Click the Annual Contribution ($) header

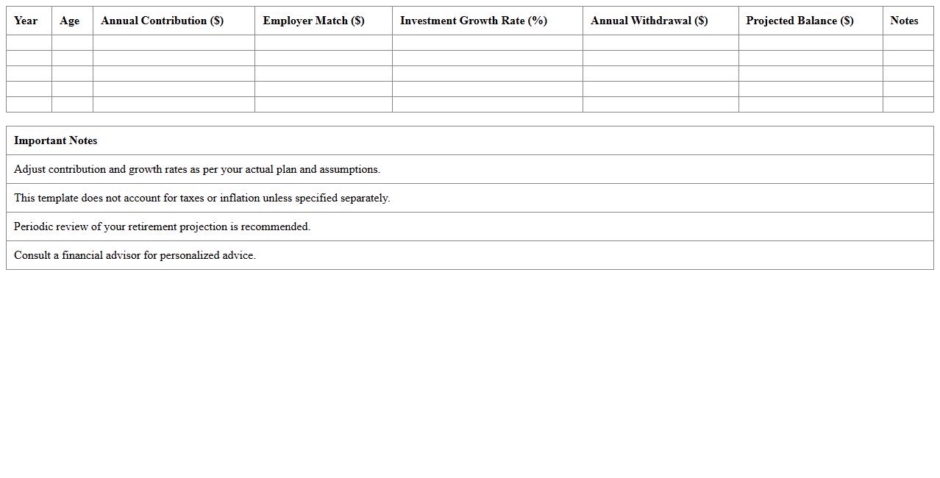click(162, 21)
